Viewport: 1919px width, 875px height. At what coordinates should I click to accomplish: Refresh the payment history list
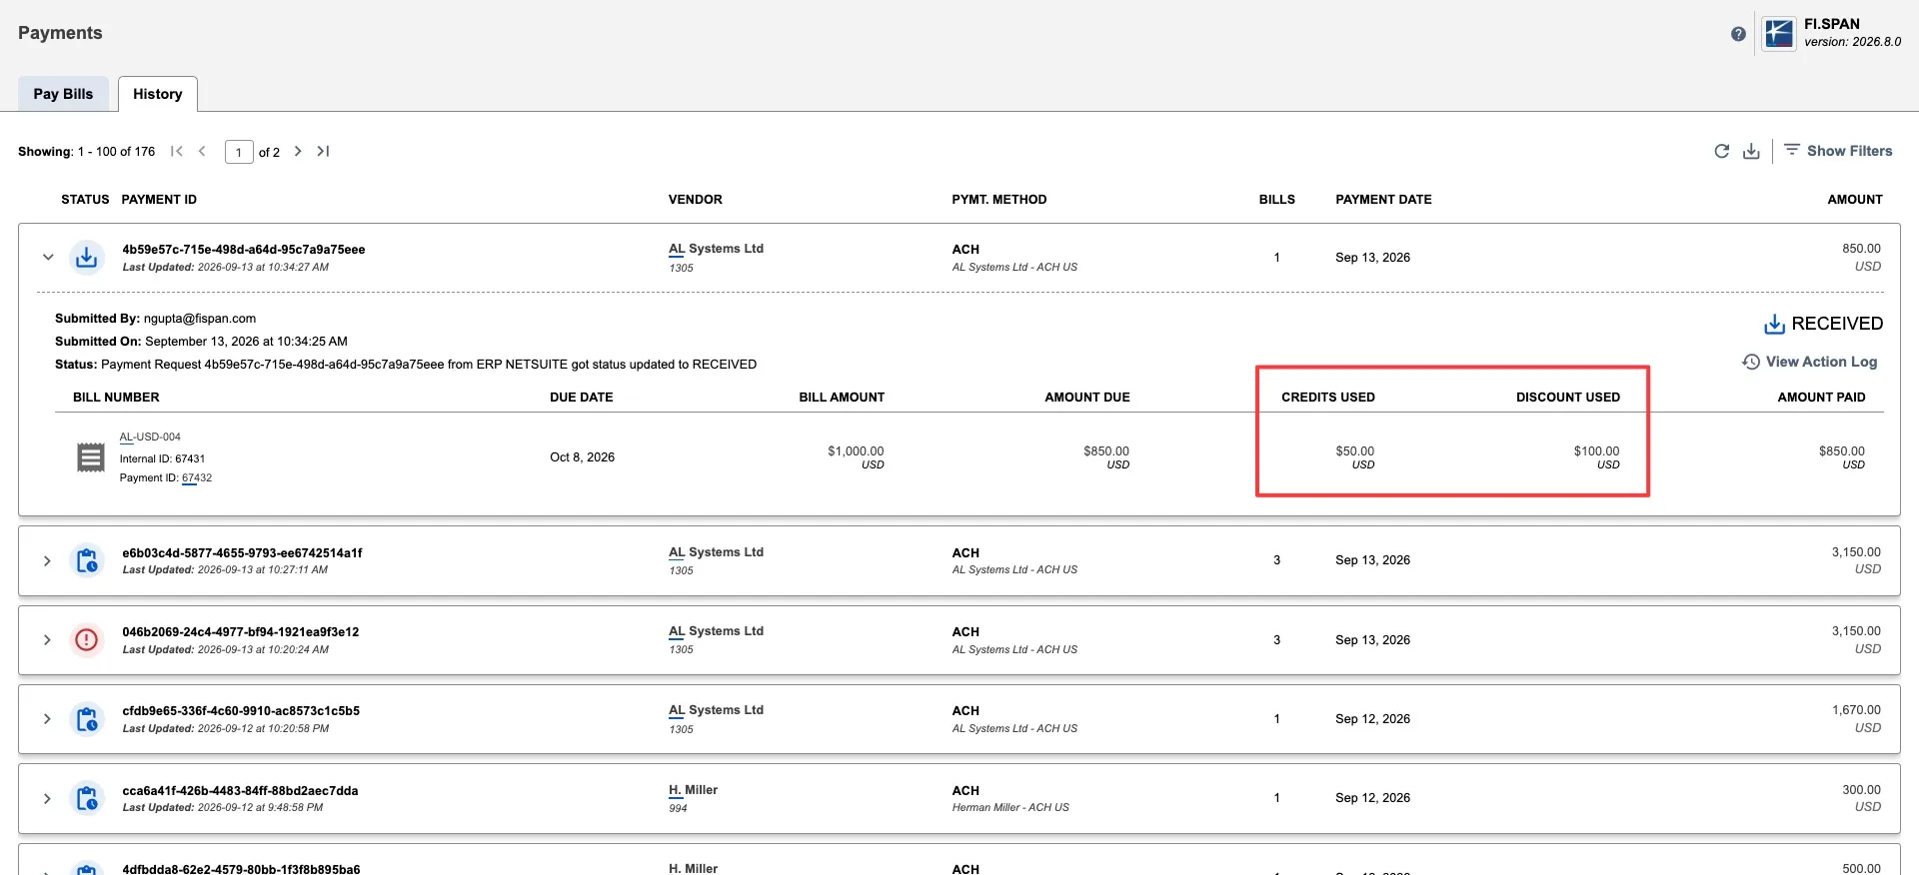click(1721, 151)
